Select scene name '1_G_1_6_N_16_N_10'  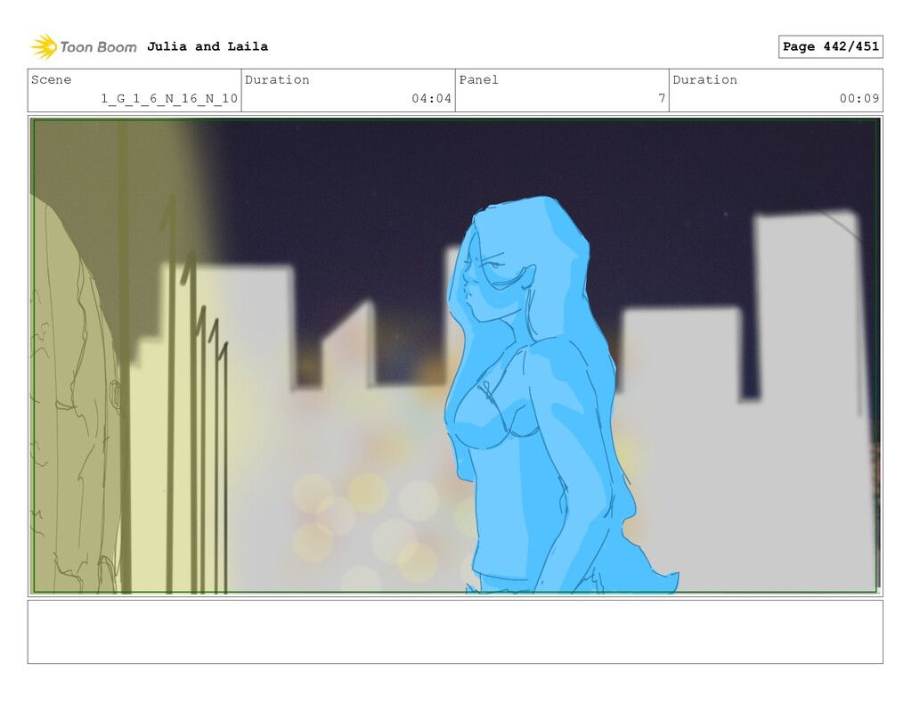click(x=169, y=98)
